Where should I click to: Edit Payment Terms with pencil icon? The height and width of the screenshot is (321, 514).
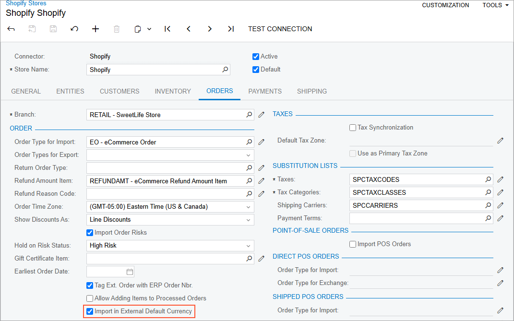500,218
